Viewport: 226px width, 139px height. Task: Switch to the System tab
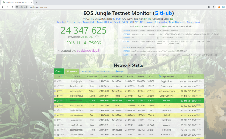(72, 71)
